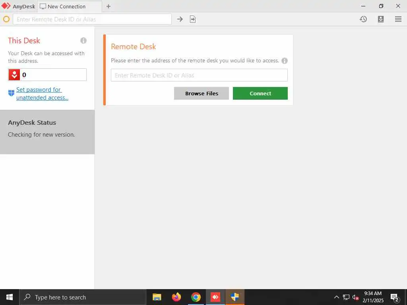
Task: Open the Windows Start menu
Action: coord(10,297)
